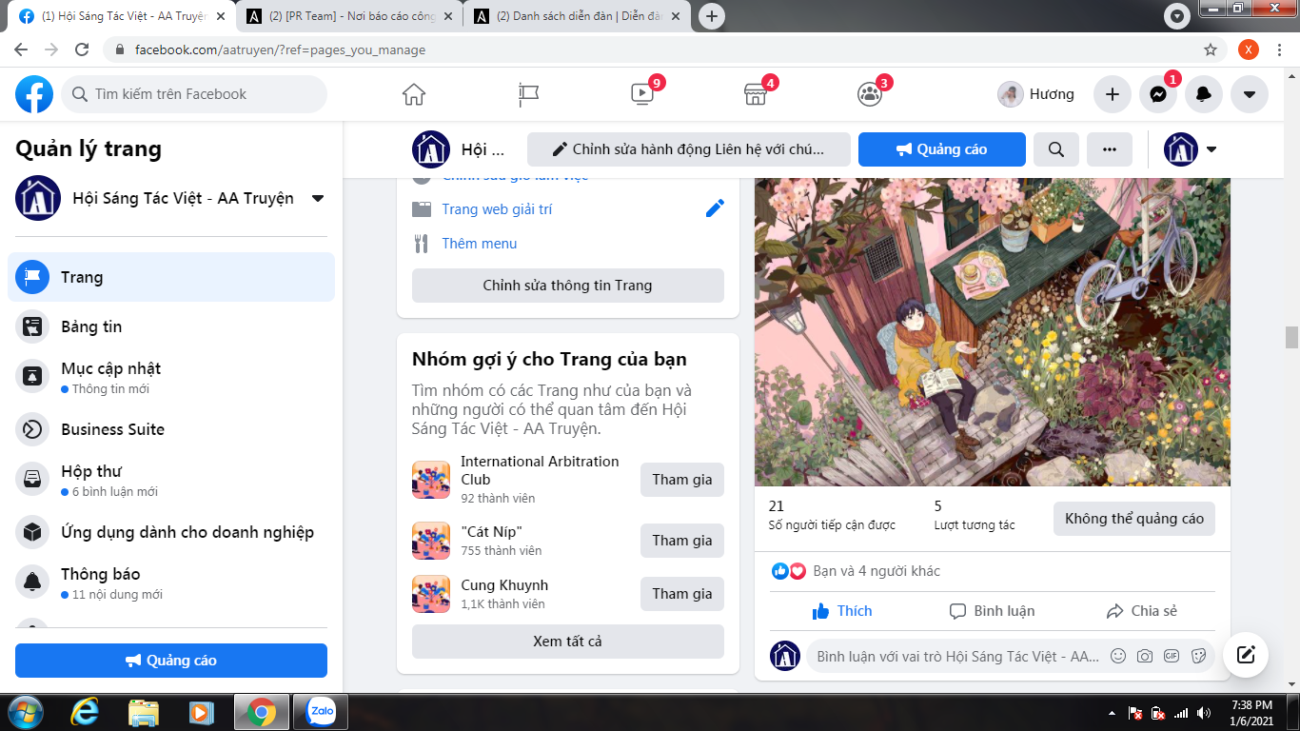
Task: Join the "Cát Nip" group
Action: coord(682,541)
